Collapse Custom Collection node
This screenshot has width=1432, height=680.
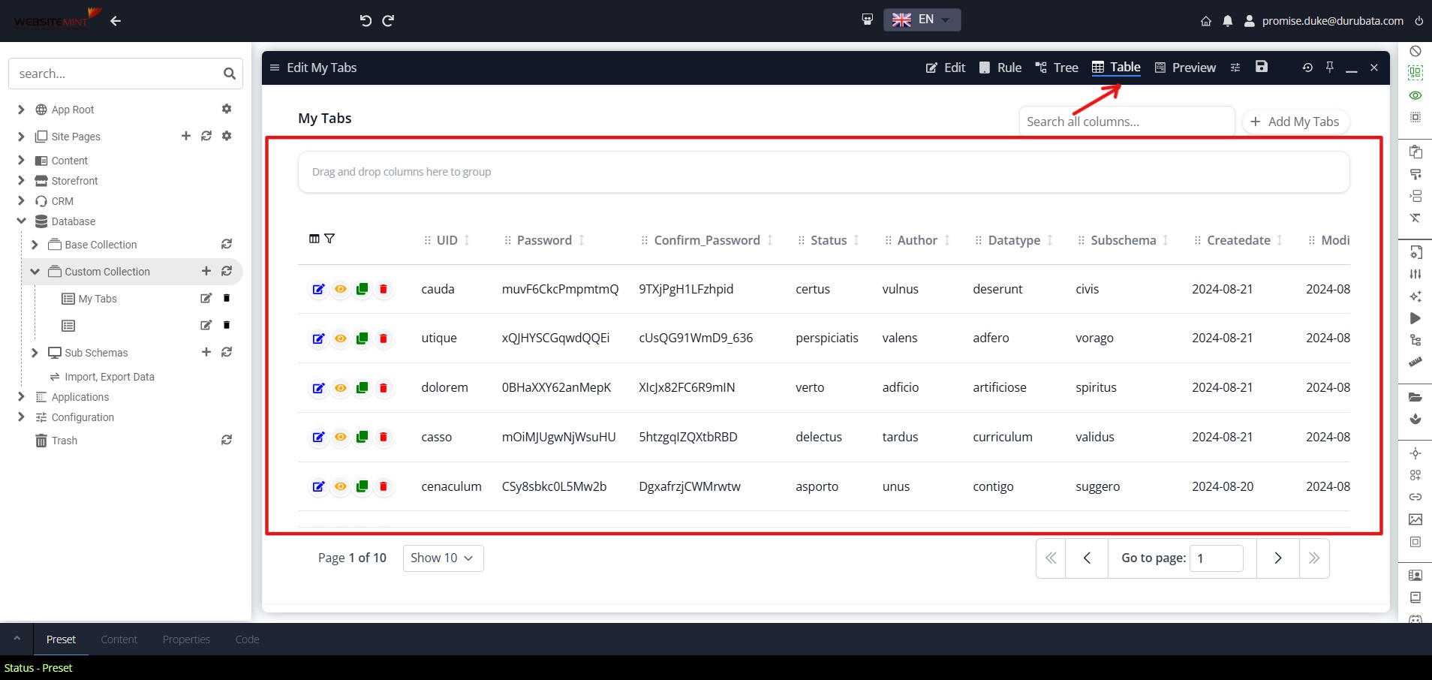pos(35,272)
